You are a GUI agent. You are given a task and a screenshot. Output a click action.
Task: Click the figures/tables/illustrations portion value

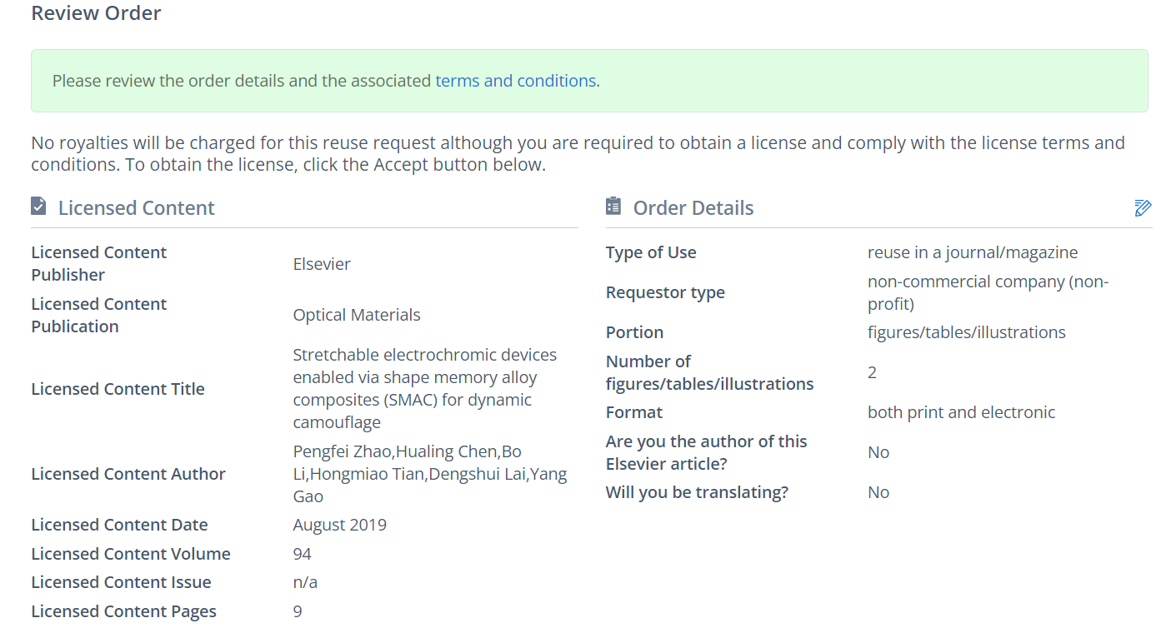[966, 332]
